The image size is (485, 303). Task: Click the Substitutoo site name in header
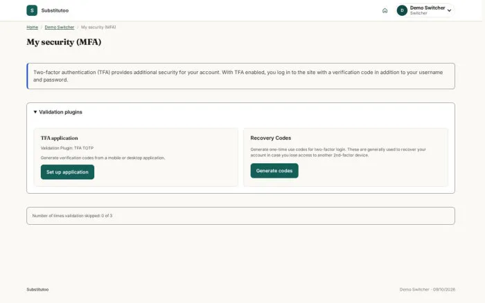click(55, 10)
